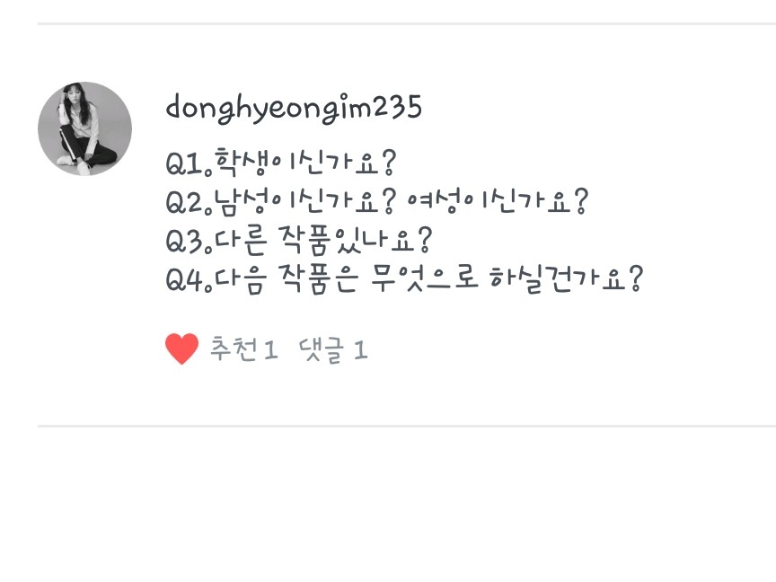Click the divider line below the comment
This screenshot has height=582, width=776.
click(407, 426)
